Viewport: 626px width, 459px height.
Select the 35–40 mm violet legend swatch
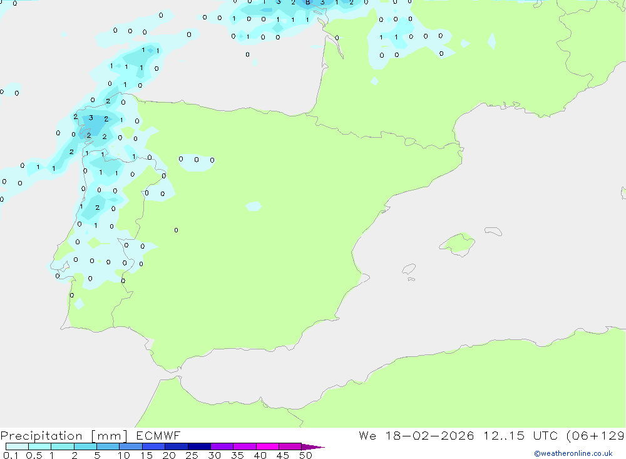pyautogui.click(x=245, y=446)
